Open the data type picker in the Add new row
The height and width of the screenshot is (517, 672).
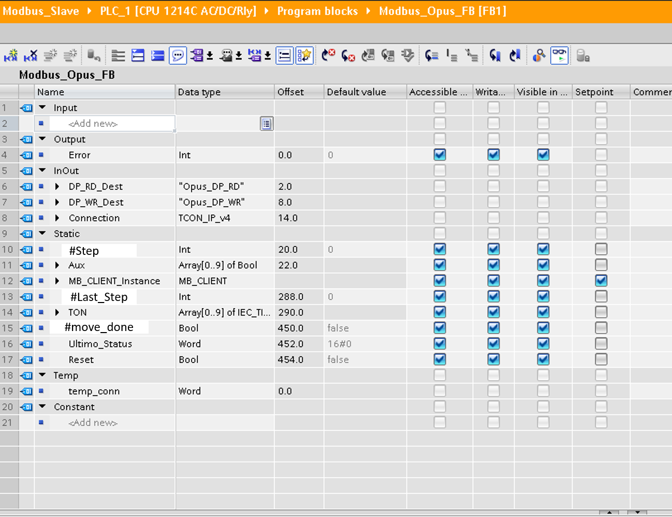tap(267, 123)
